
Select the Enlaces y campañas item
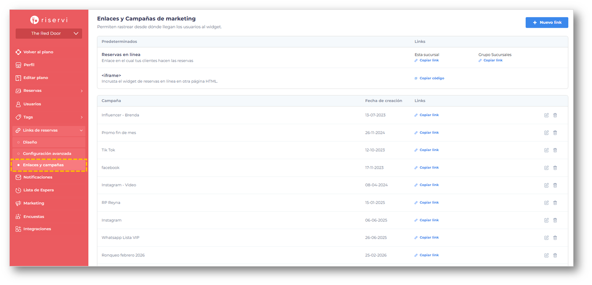pyautogui.click(x=49, y=165)
